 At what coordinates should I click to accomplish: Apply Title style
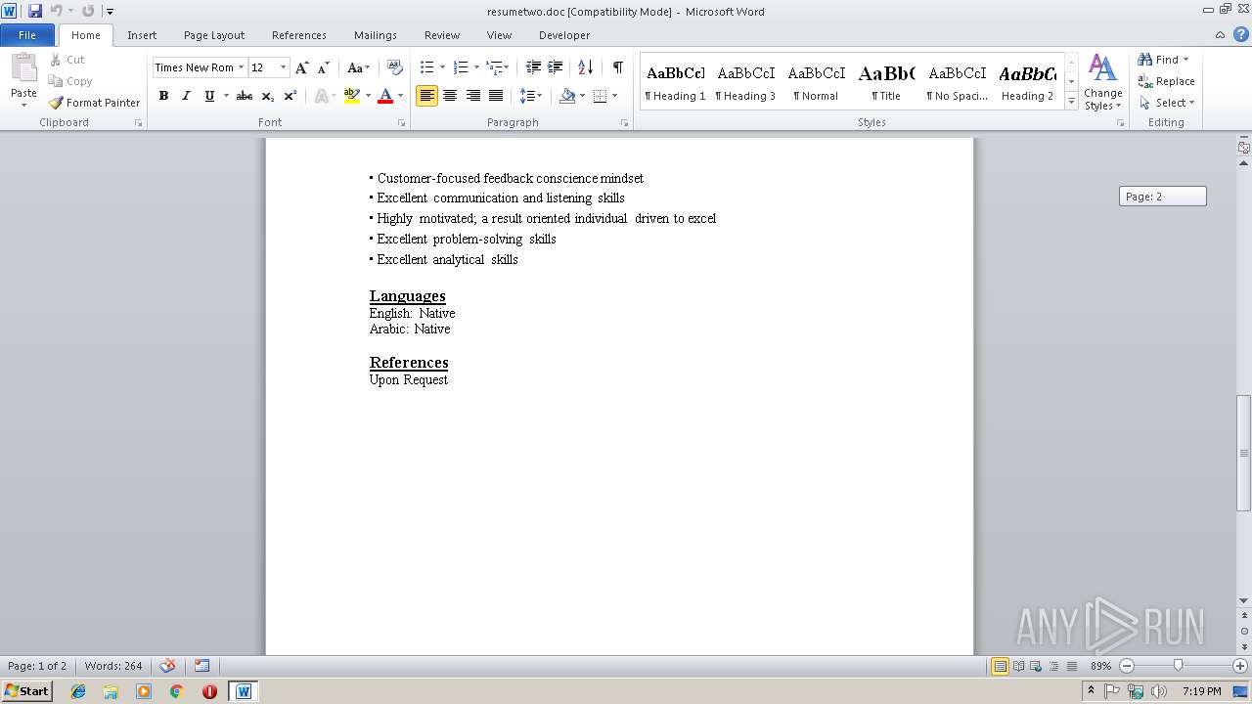(x=886, y=82)
